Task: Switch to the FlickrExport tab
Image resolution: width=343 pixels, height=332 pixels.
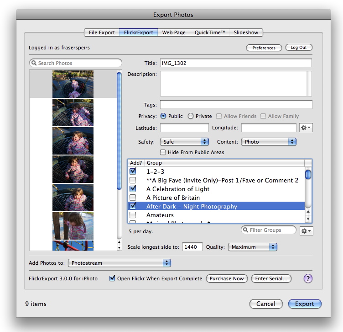Action: (x=139, y=32)
